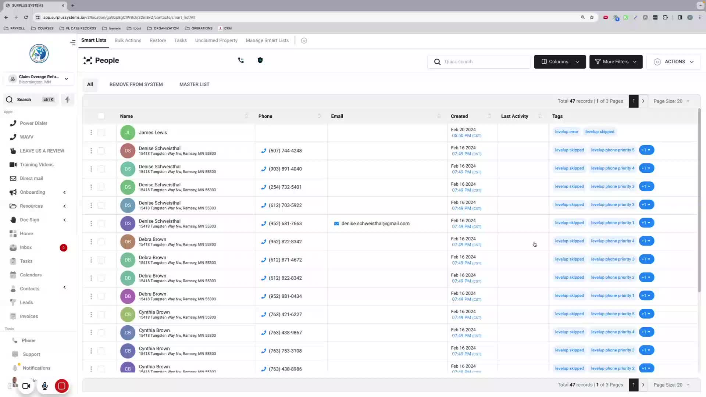The width and height of the screenshot is (706, 397).
Task: Expand the Onboarding sidebar section
Action: (x=32, y=192)
